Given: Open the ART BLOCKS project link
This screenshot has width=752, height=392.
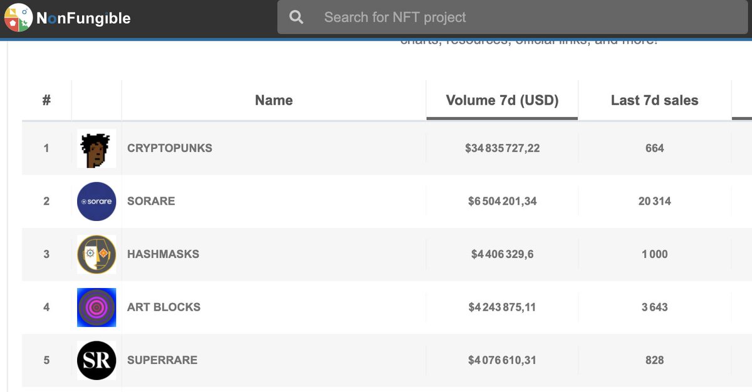Looking at the screenshot, I should coord(164,307).
